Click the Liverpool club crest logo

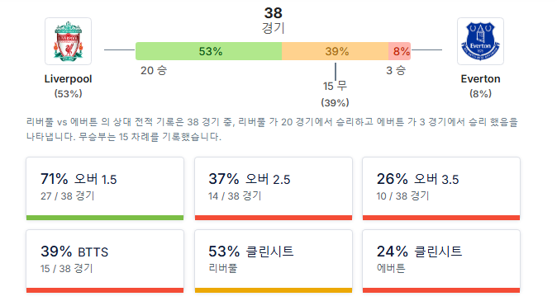coord(69,41)
